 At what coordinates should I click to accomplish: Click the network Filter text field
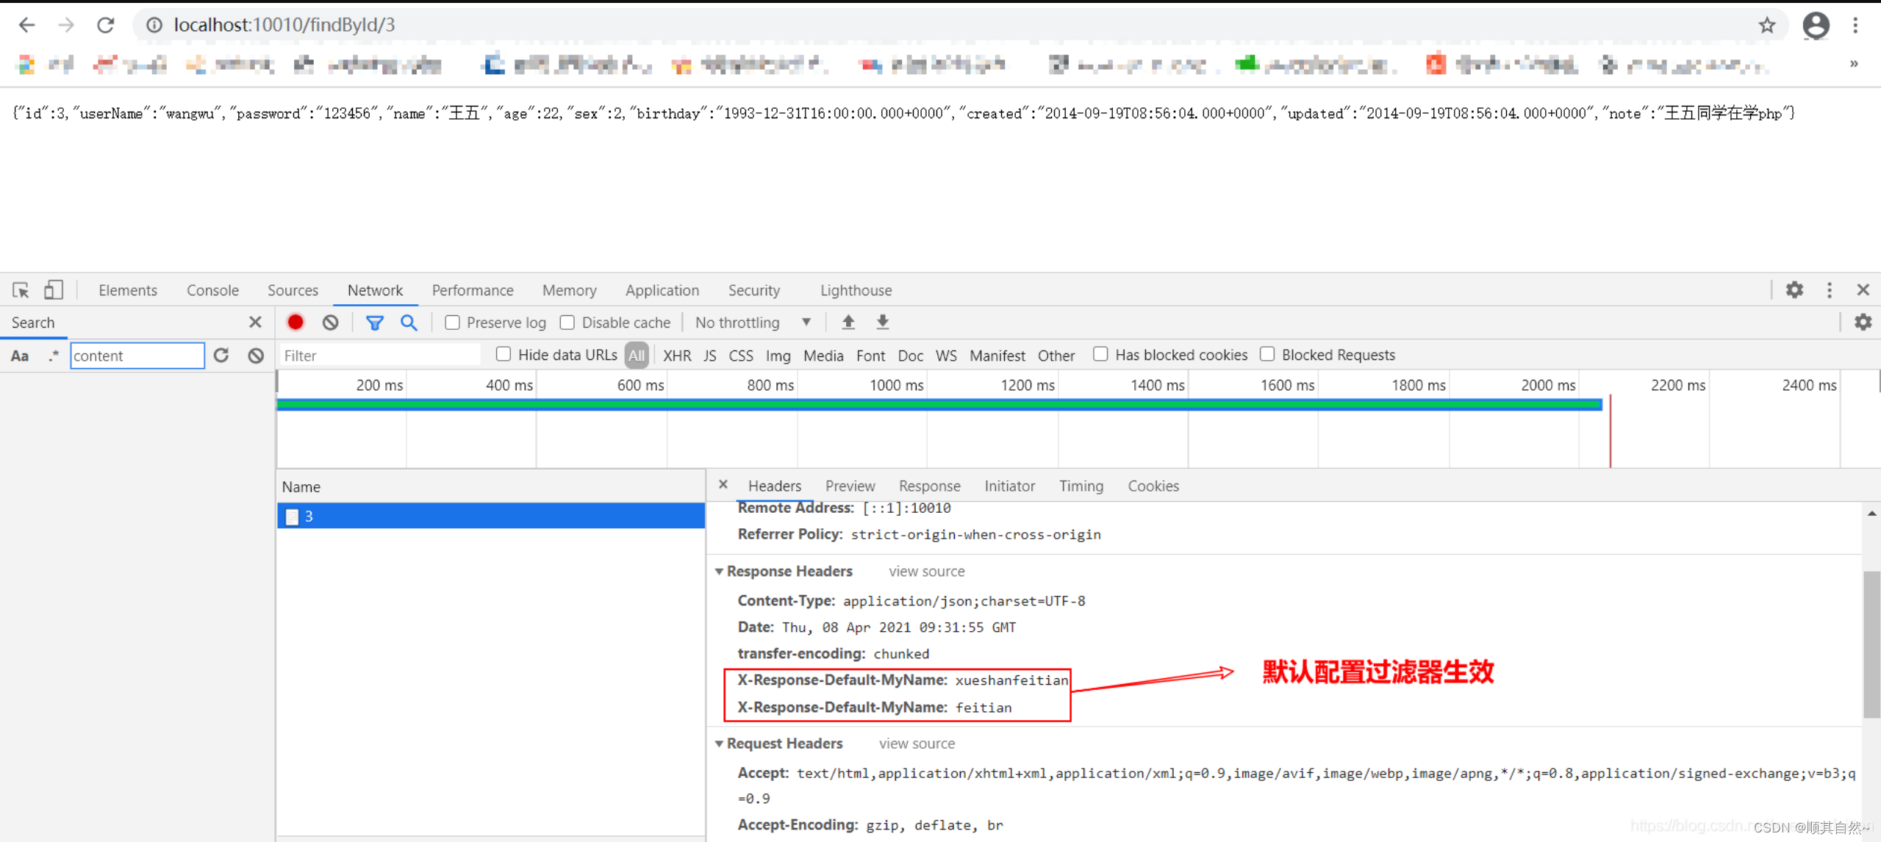[380, 356]
